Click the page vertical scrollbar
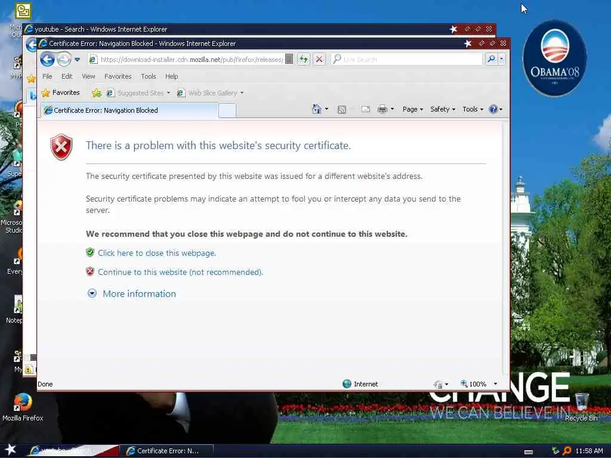 click(506, 249)
